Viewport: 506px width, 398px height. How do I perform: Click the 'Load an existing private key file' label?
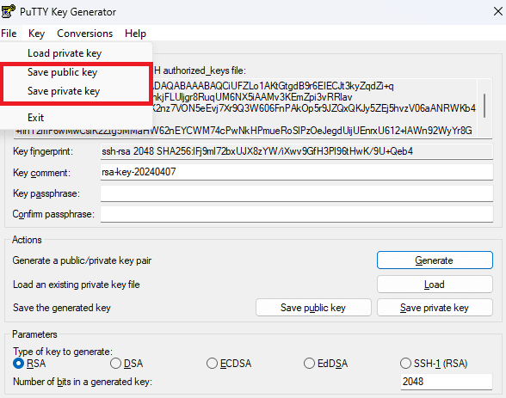point(76,285)
